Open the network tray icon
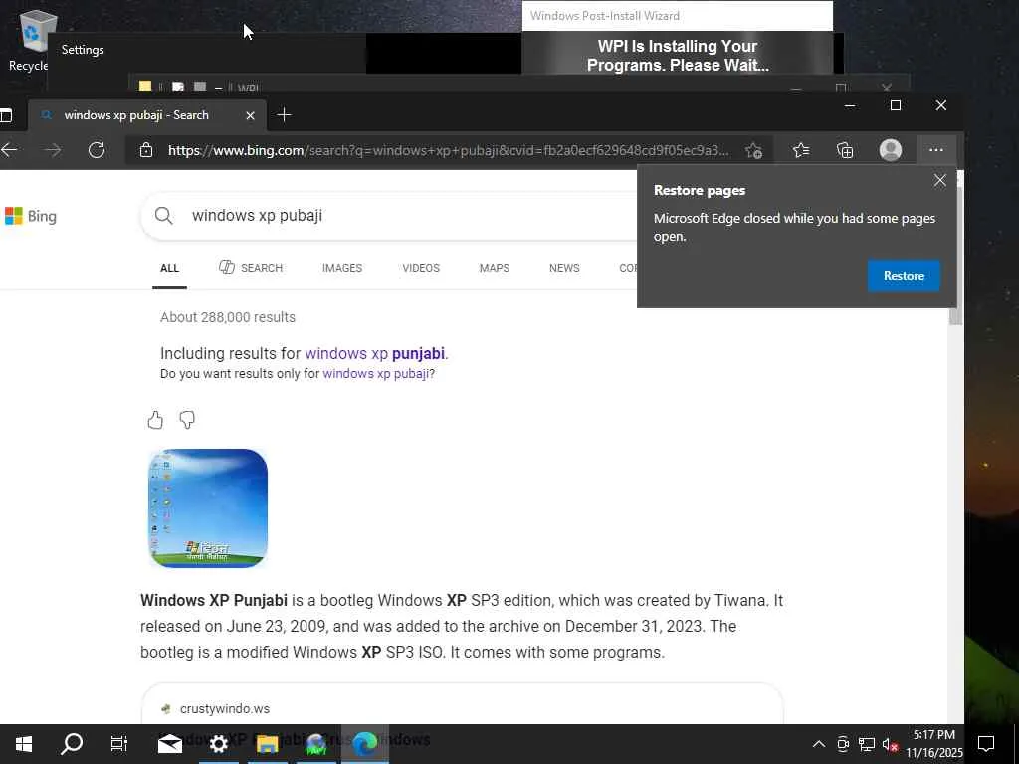Screen dimensions: 1019x764 pyautogui.click(x=867, y=744)
